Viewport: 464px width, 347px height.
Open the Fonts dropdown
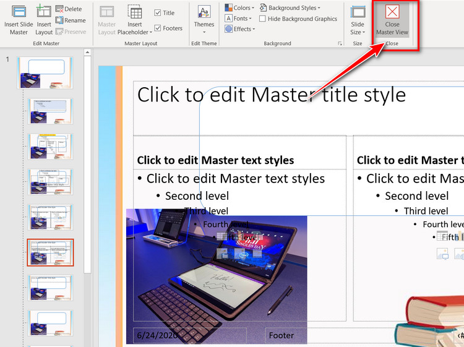(x=238, y=19)
